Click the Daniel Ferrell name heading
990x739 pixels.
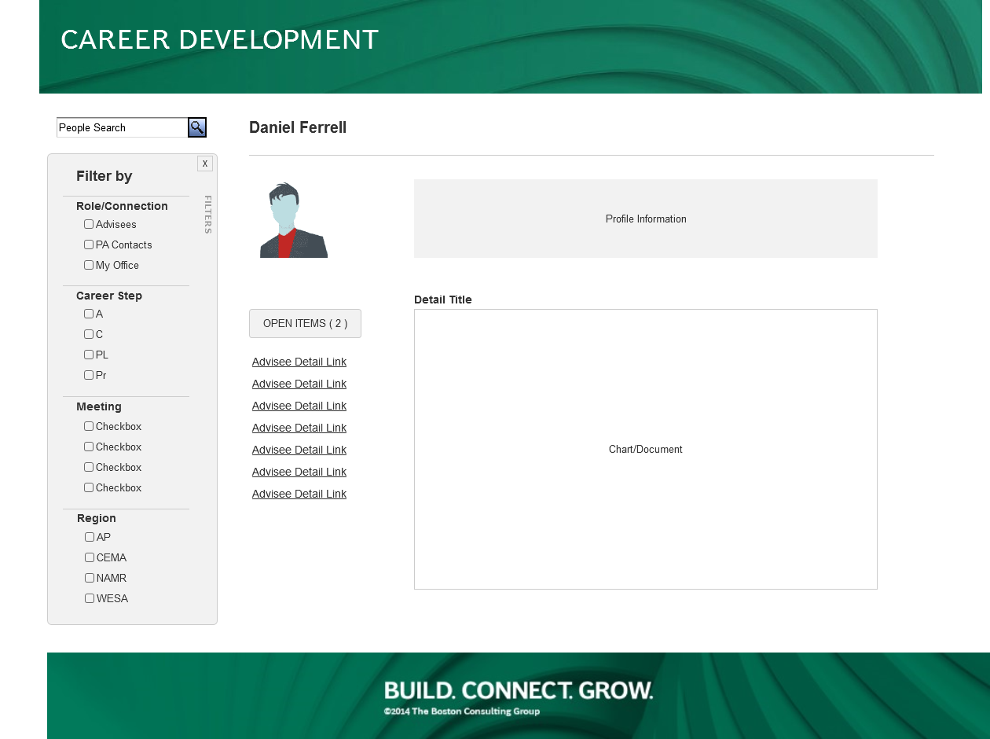point(298,127)
